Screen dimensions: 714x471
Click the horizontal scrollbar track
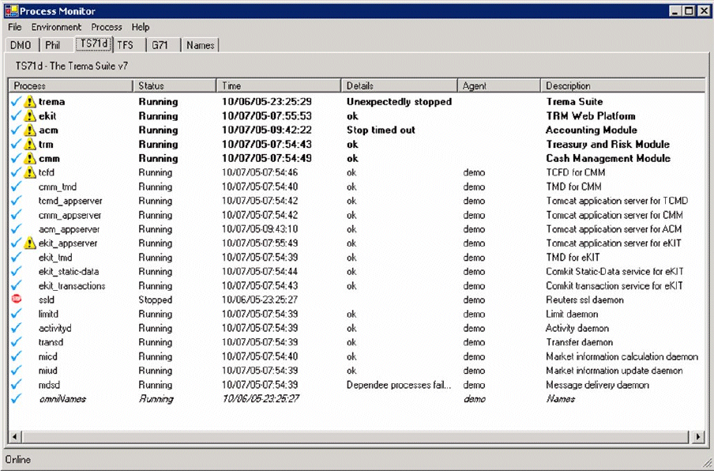coord(356,437)
